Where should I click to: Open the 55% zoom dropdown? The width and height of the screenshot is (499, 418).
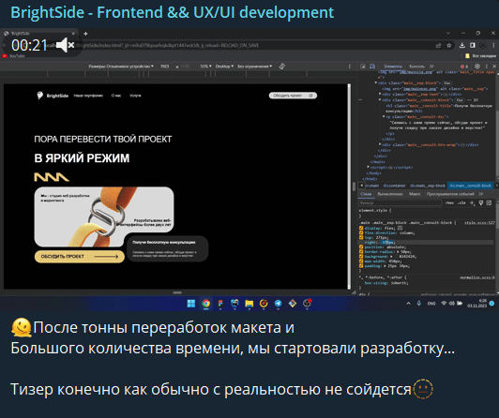click(x=205, y=67)
